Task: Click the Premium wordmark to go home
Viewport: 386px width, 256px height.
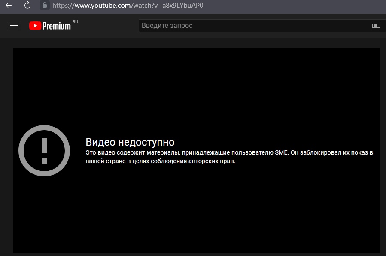Action: [x=57, y=26]
